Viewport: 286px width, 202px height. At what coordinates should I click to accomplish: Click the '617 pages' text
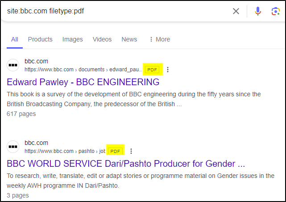pyautogui.click(x=21, y=114)
